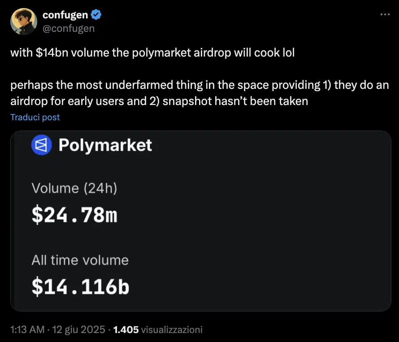Click the confugen profile avatar
This screenshot has height=342, width=399.
[x=23, y=21]
